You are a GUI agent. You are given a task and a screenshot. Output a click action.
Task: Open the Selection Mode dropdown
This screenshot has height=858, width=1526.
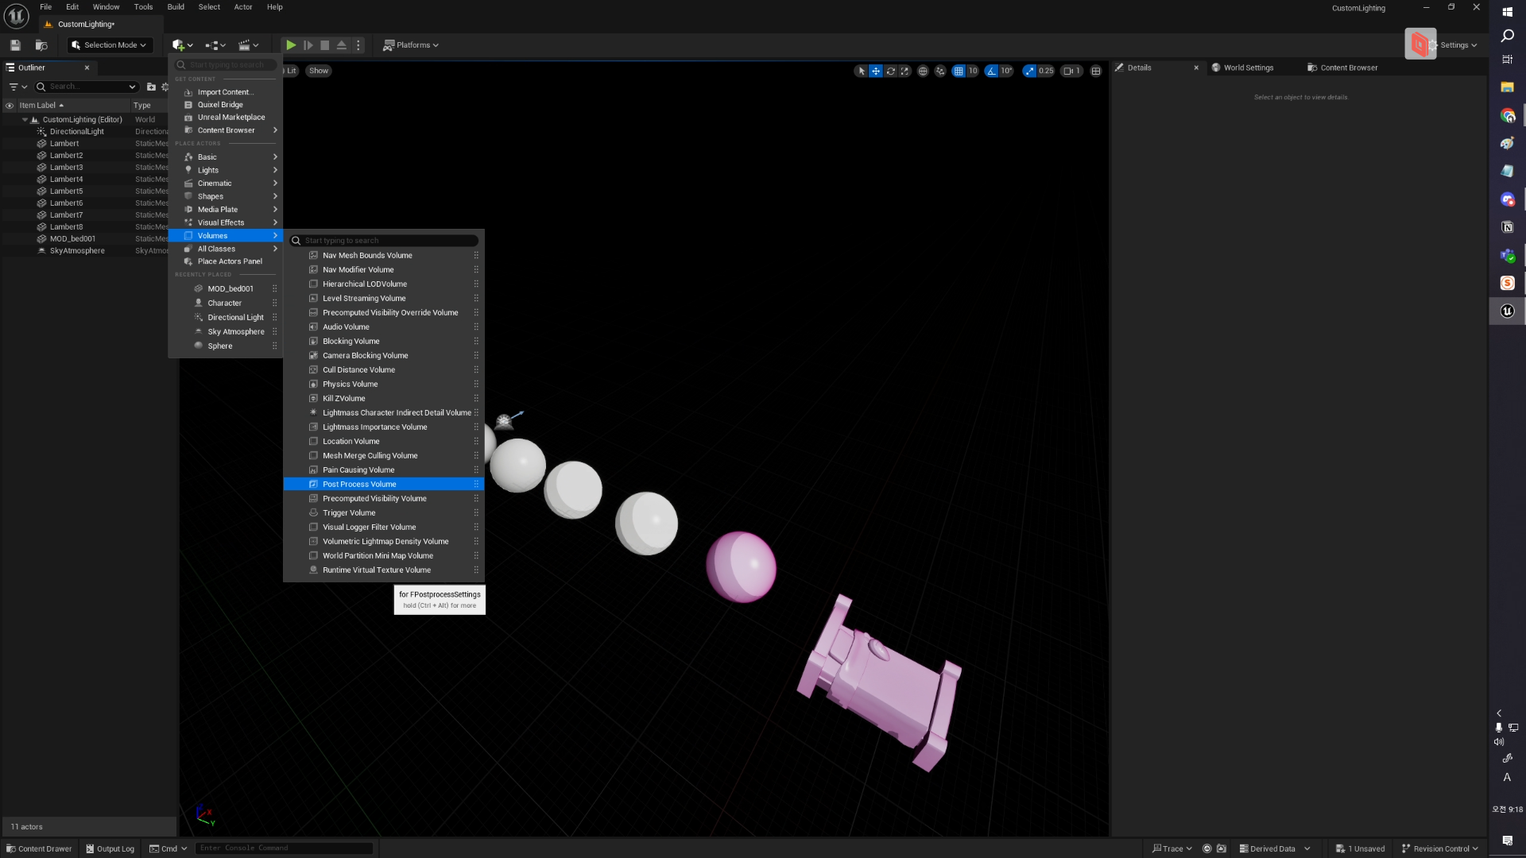110,45
